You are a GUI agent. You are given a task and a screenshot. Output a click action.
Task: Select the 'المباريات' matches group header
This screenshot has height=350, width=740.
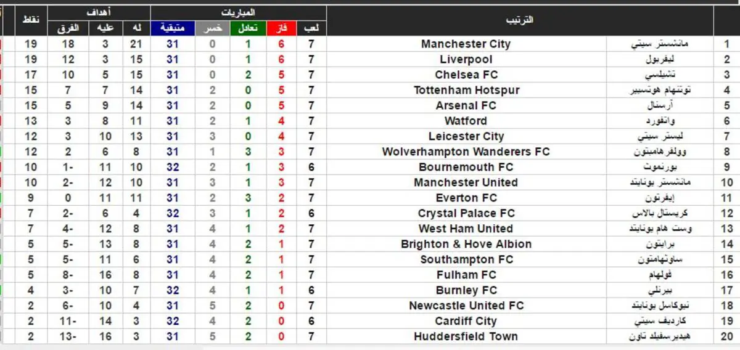(x=238, y=13)
